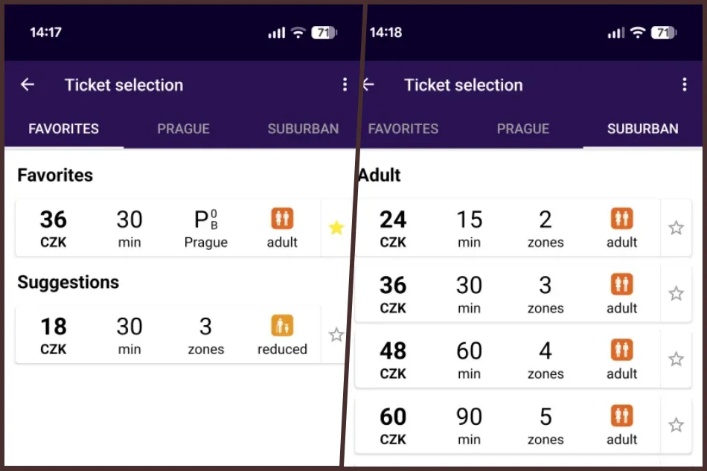The image size is (707, 471).
Task: Star the 36 CZK 3 zones ticket
Action: (676, 294)
